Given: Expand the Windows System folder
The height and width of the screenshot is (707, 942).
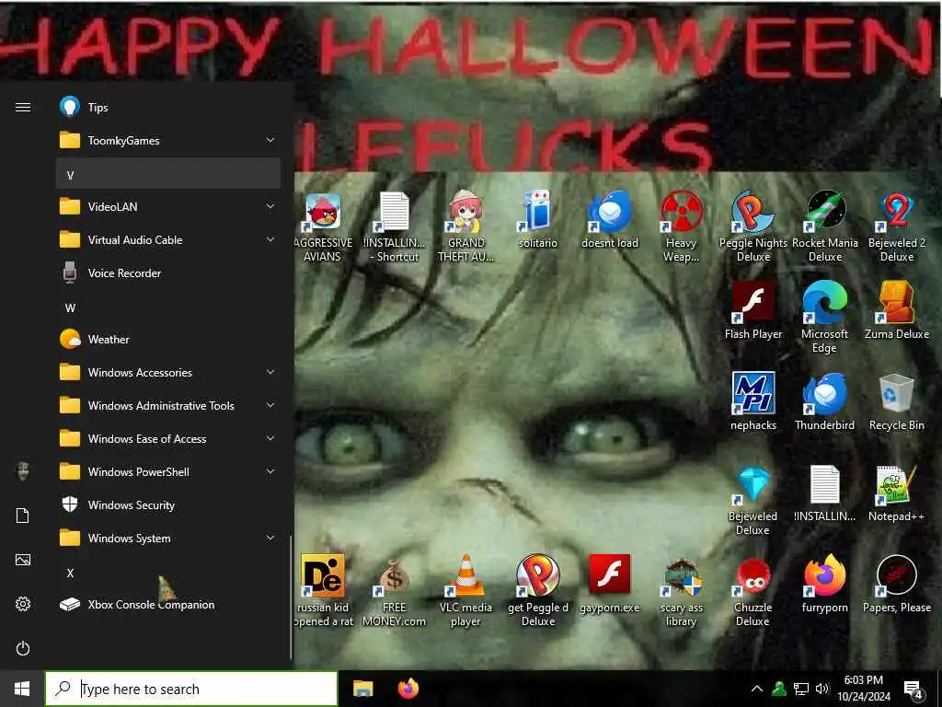Looking at the screenshot, I should pyautogui.click(x=169, y=538).
